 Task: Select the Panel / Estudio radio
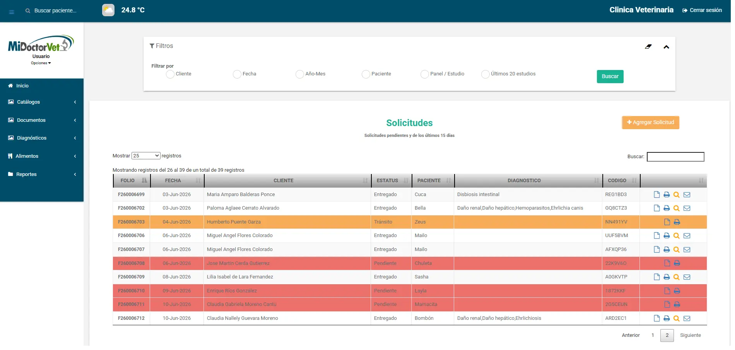(x=424, y=74)
